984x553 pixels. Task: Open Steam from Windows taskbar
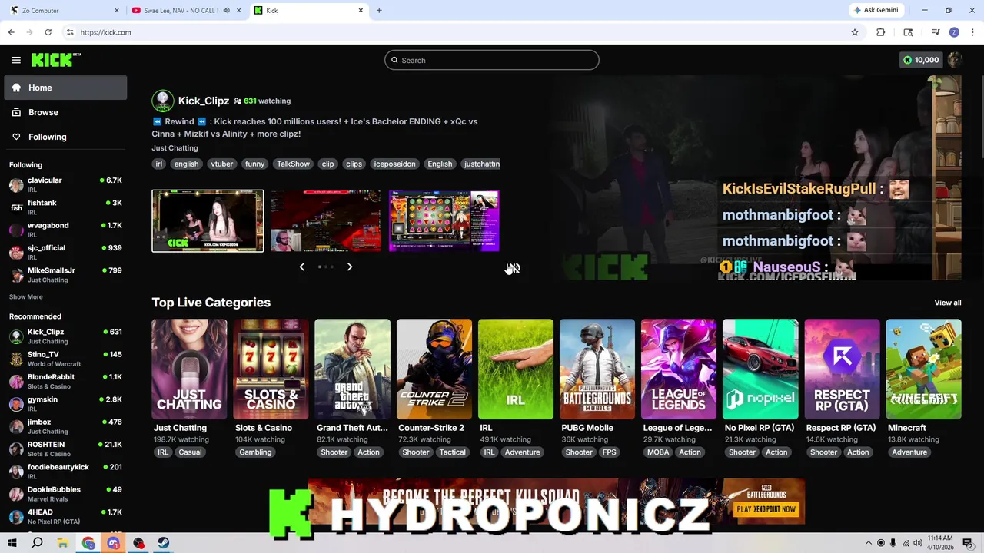click(x=164, y=543)
